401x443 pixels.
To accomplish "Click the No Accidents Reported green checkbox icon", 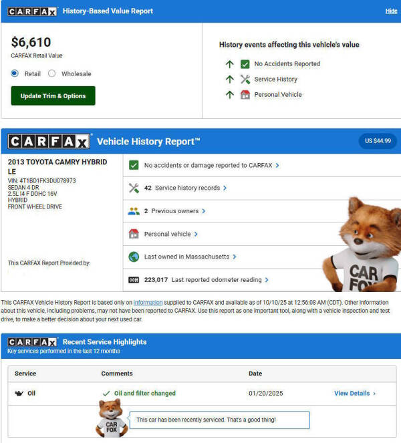I will pos(245,64).
